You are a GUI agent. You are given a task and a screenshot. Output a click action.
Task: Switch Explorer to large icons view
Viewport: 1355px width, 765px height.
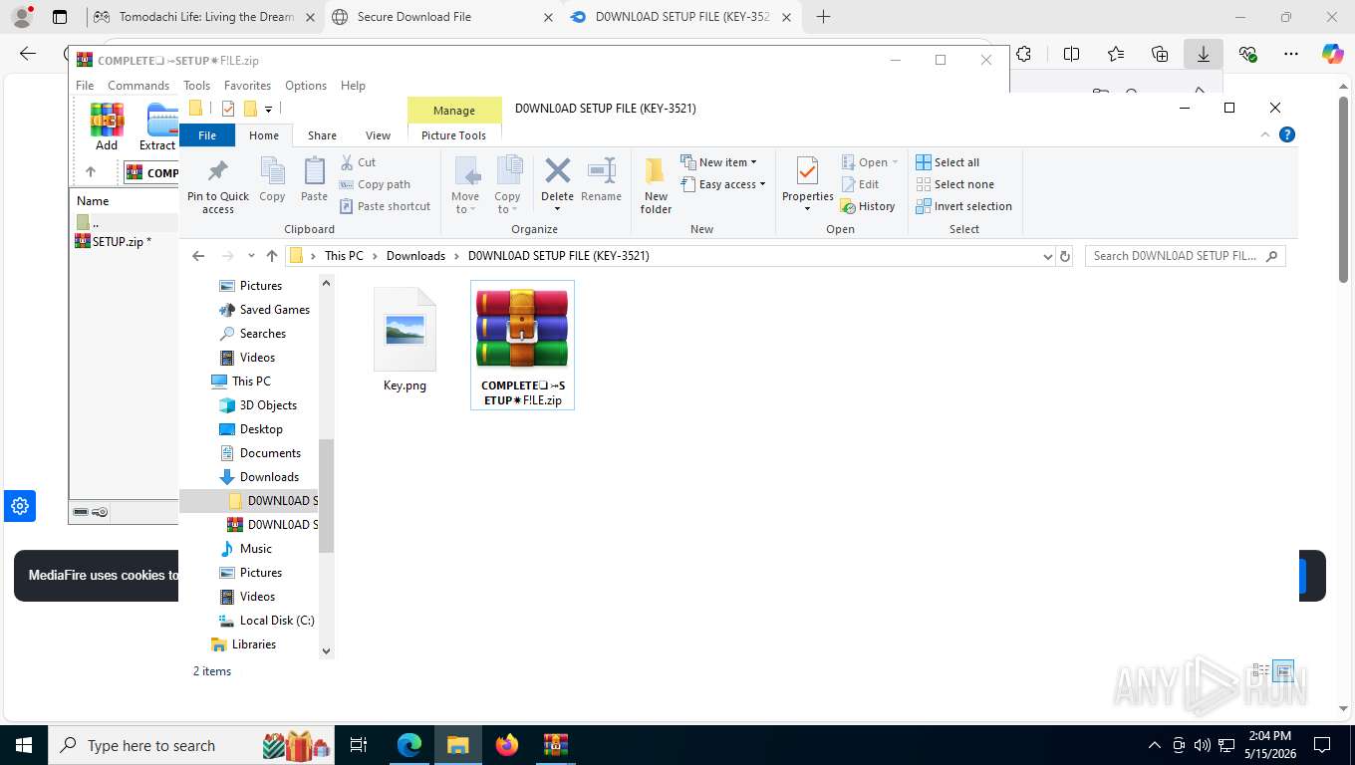[x=1283, y=670]
